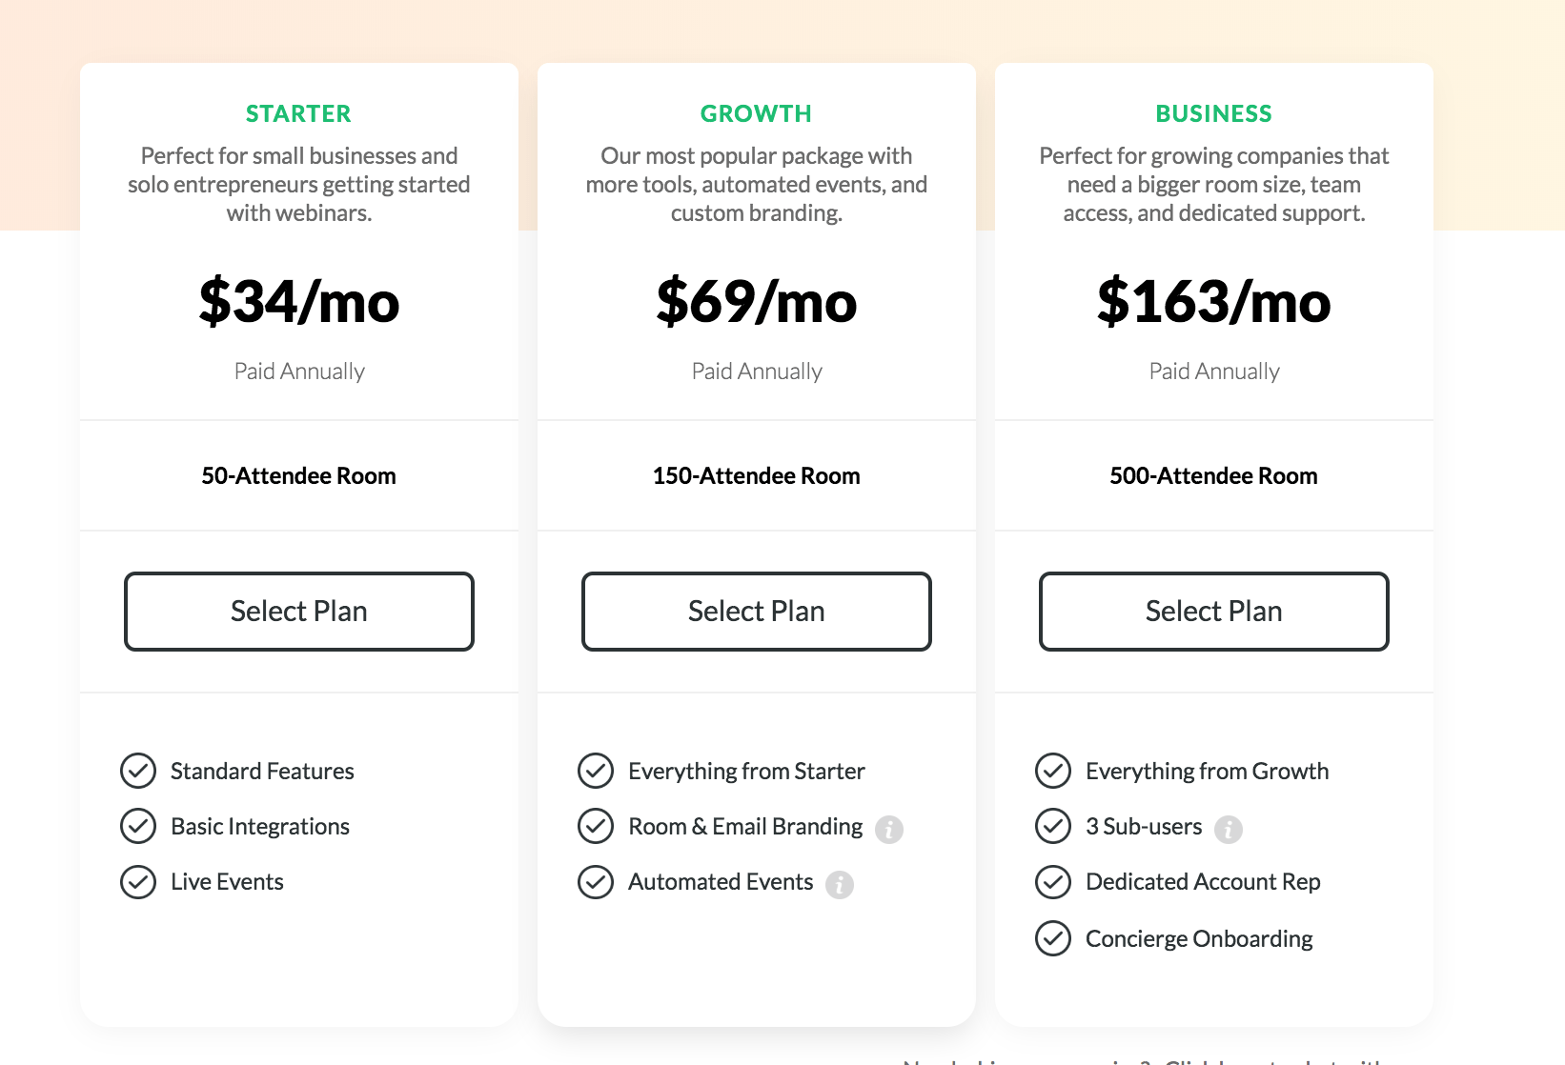Click info icon beside Automated Events
The height and width of the screenshot is (1065, 1565).
tap(840, 885)
